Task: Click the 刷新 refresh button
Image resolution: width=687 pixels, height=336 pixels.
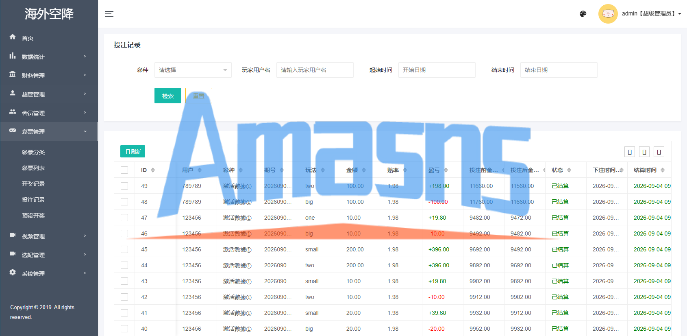Action: 133,151
